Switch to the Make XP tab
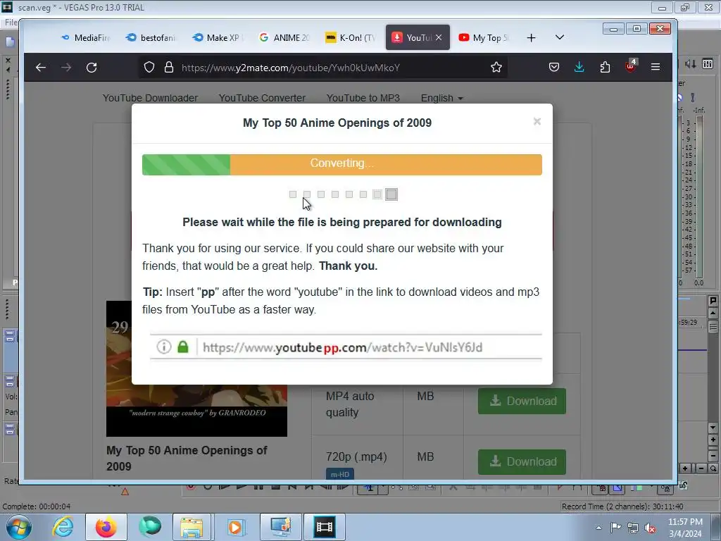The image size is (721, 541). tap(218, 38)
